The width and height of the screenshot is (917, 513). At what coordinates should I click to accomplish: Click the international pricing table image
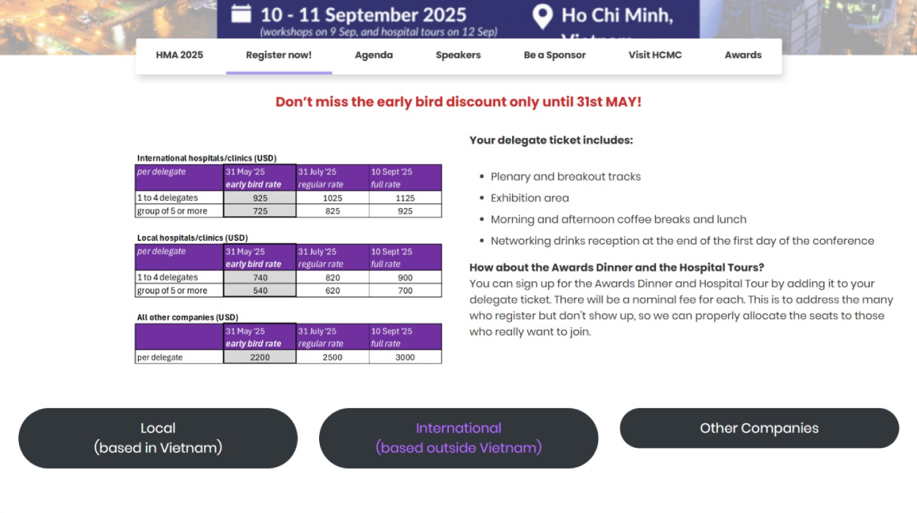[289, 185]
